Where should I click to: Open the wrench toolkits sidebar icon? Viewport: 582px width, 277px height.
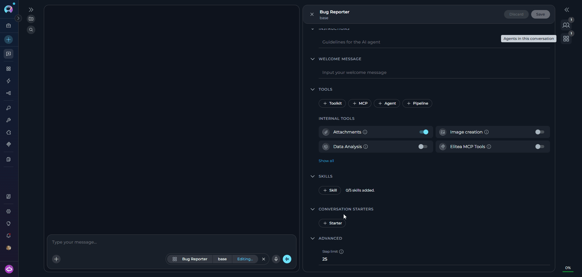click(9, 120)
